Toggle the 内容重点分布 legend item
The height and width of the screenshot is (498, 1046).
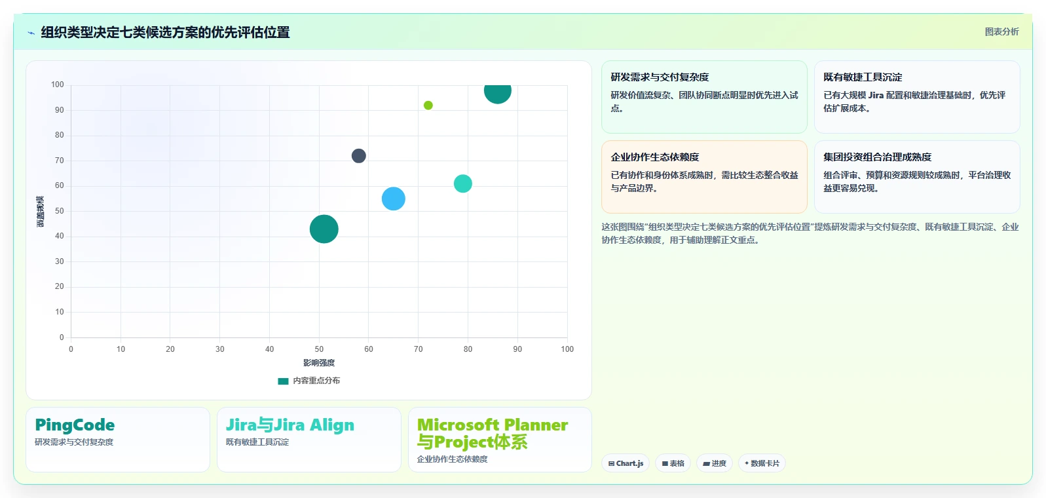tap(308, 381)
